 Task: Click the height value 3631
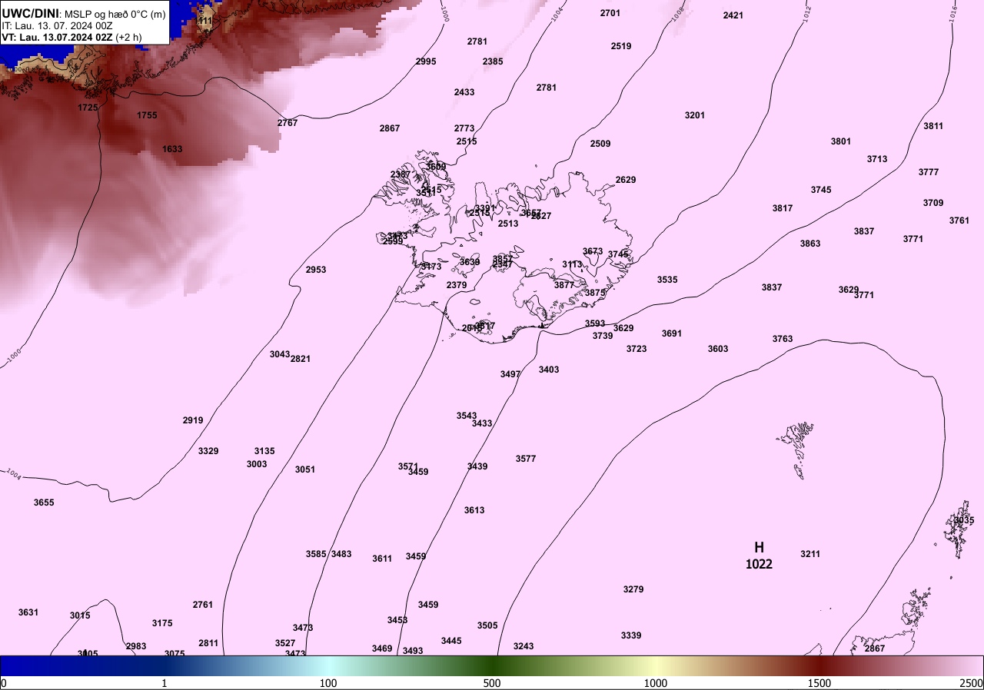coord(28,612)
